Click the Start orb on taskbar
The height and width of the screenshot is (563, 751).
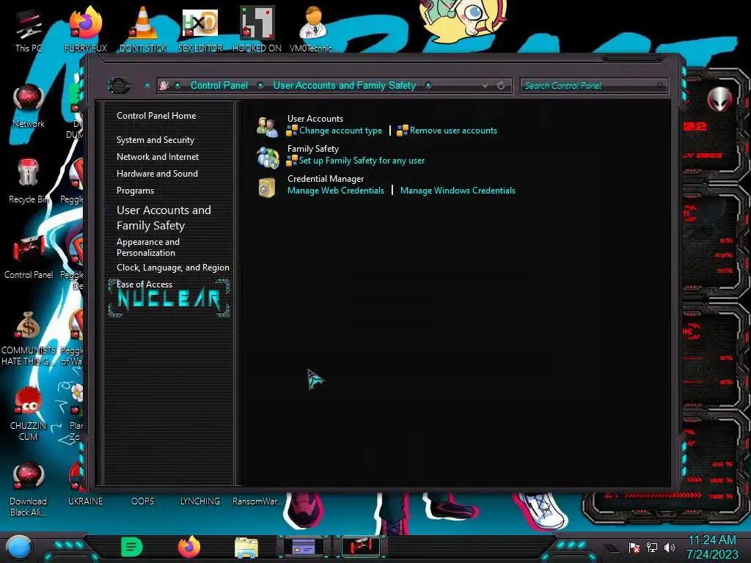pos(18,548)
